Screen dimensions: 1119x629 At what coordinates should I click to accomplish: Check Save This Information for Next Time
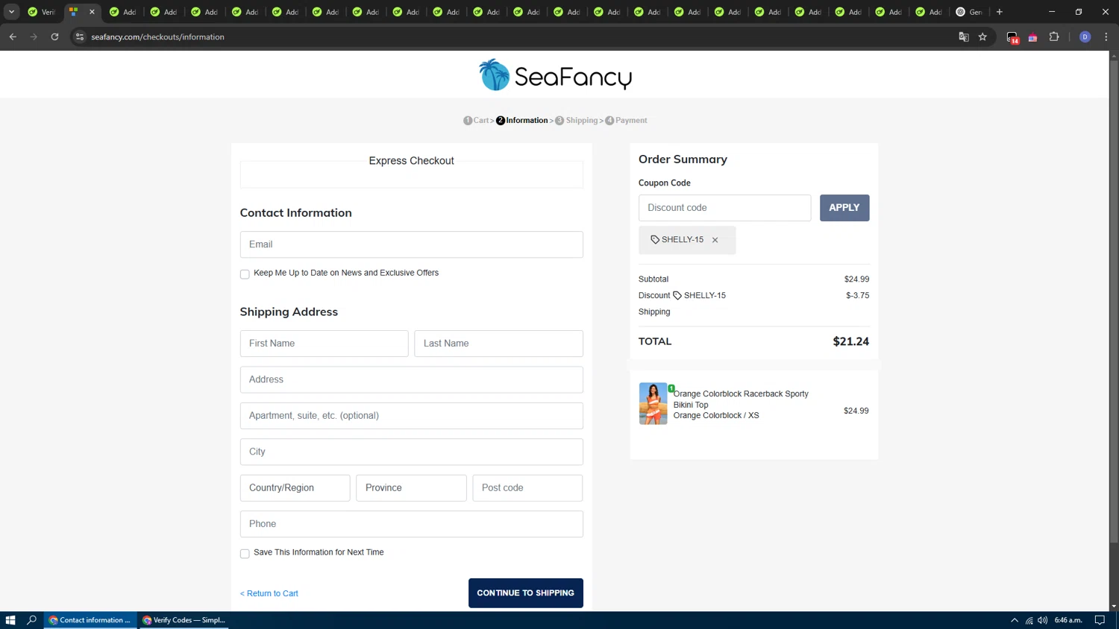click(245, 554)
